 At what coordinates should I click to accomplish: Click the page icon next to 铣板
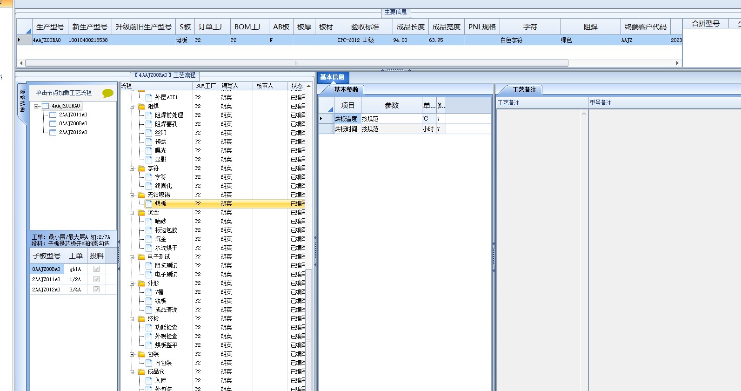click(x=149, y=301)
